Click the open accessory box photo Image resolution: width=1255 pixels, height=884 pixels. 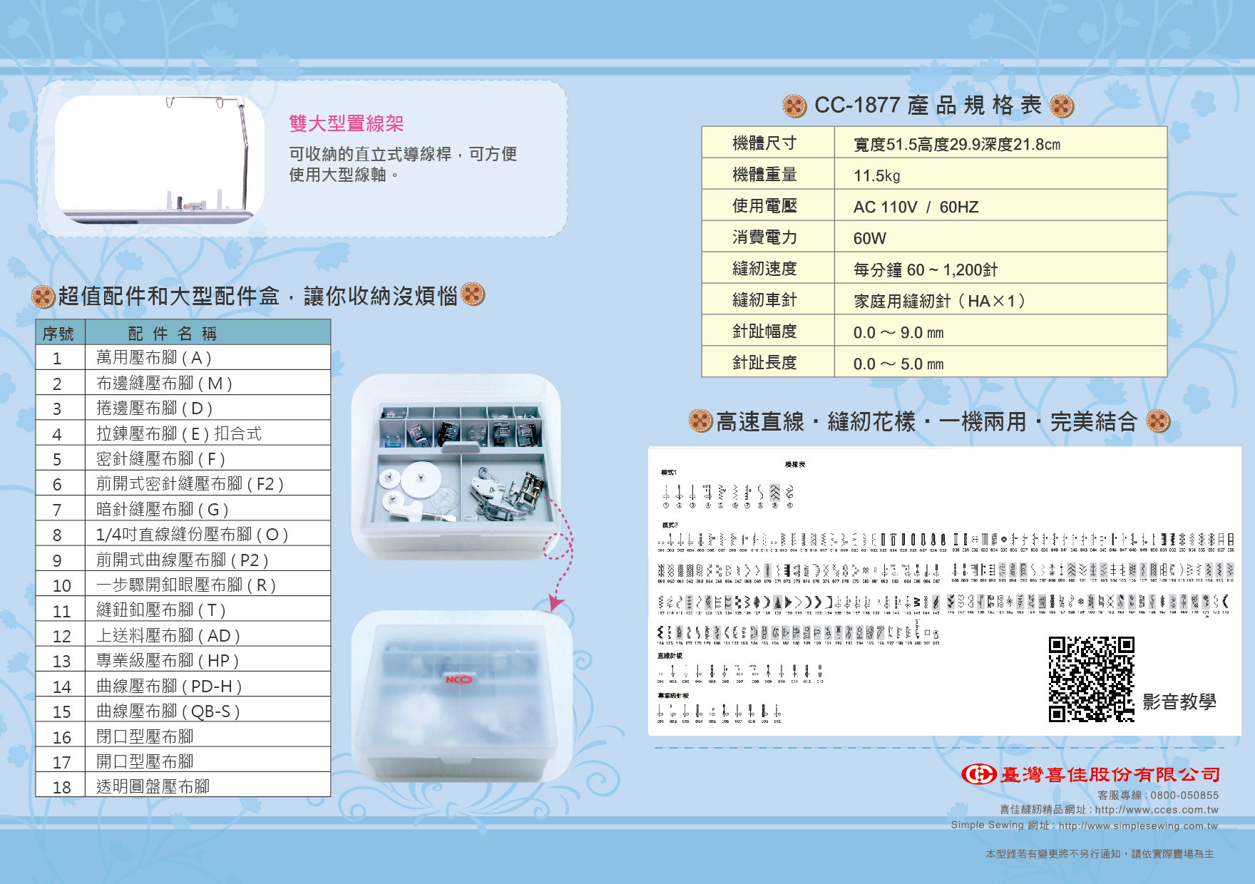click(456, 467)
